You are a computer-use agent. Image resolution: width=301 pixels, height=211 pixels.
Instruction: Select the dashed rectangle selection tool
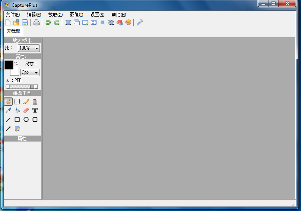[17, 102]
